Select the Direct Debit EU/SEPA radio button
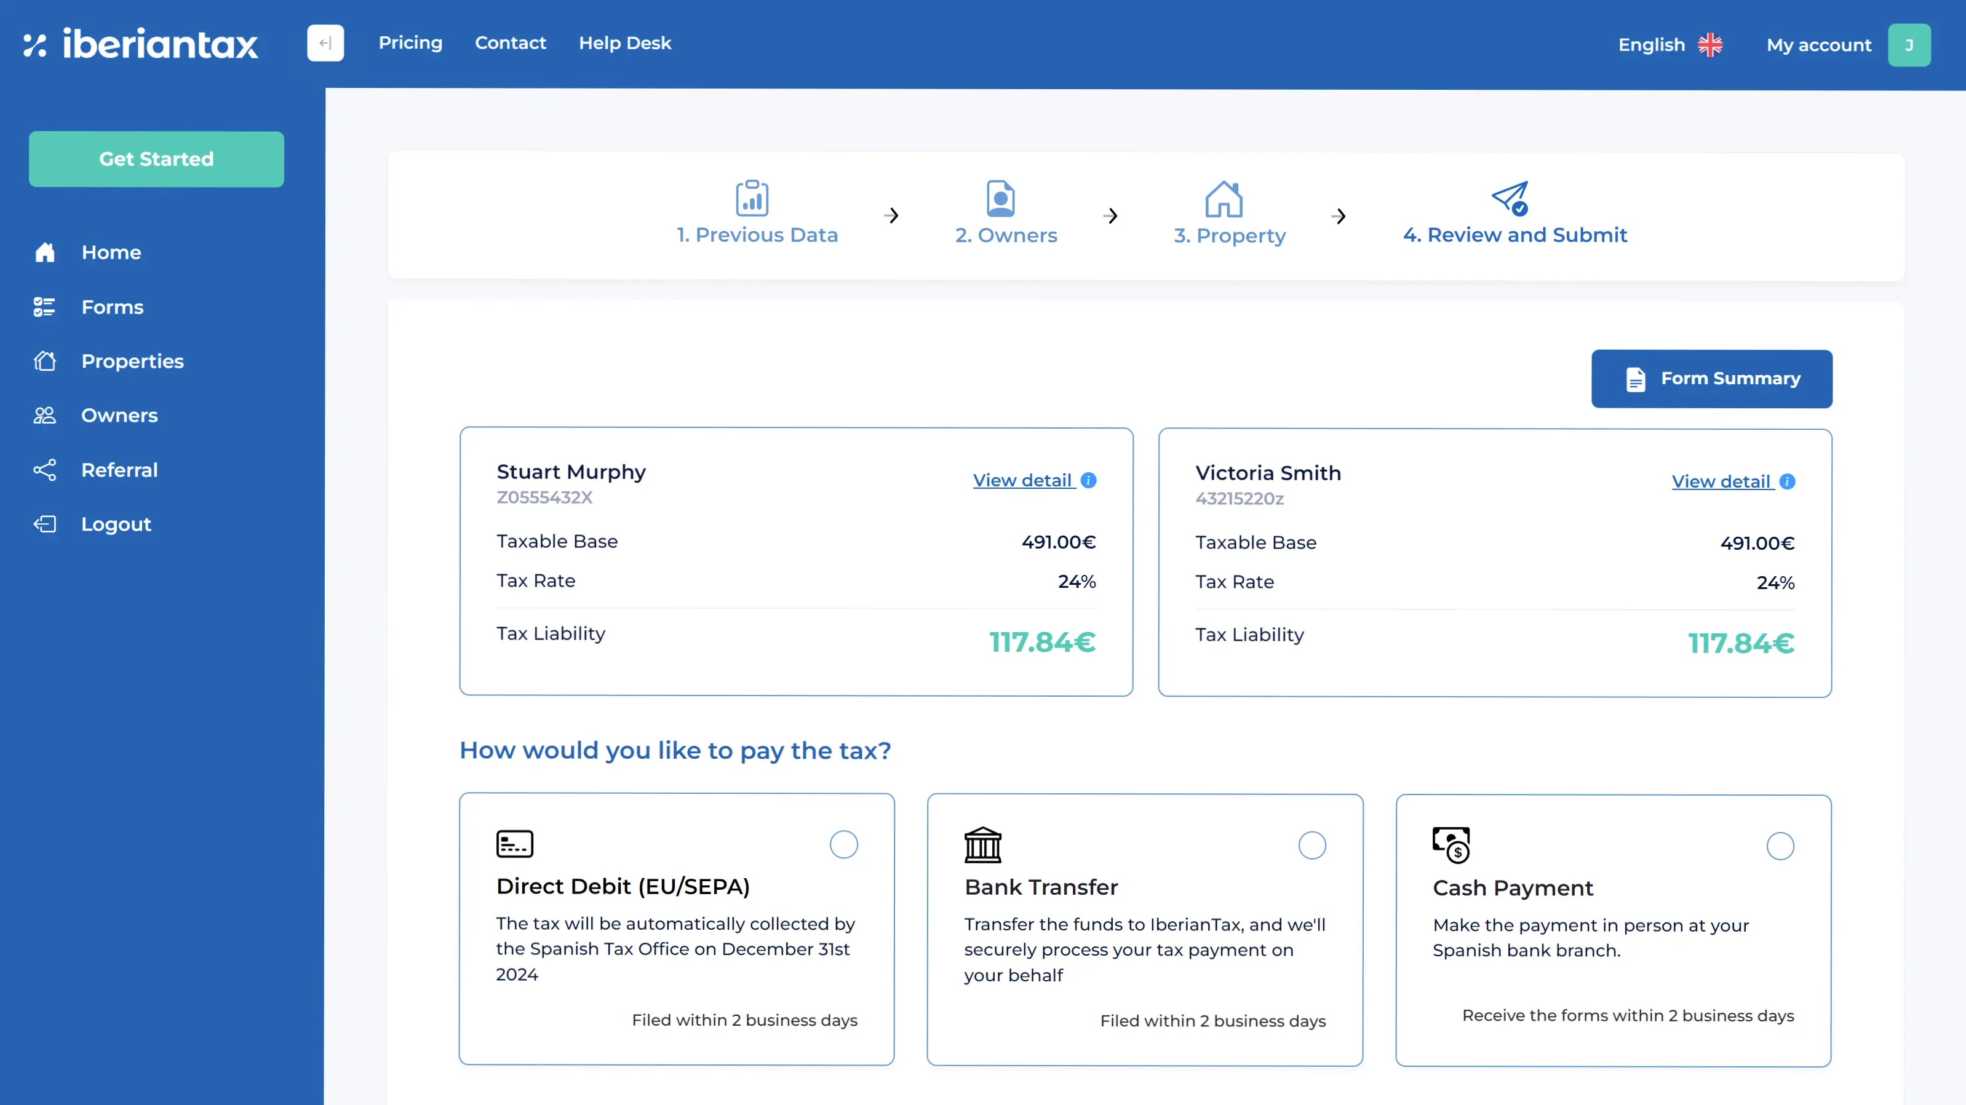The image size is (1966, 1105). 844,843
